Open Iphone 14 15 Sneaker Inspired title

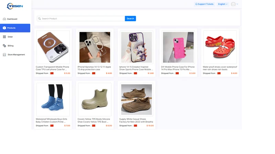(x=136, y=68)
